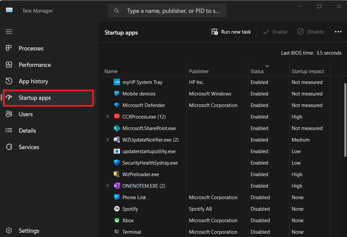This screenshot has width=347, height=237.
Task: Click the Processes sidebar icon
Action: (x=9, y=48)
